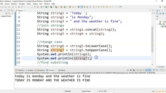Open the External Tools dropdown arrow
Viewport: 166px width, 93px height.
click(x=58, y=7)
